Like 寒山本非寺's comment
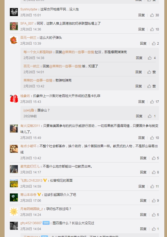 pyautogui.click(x=155, y=201)
